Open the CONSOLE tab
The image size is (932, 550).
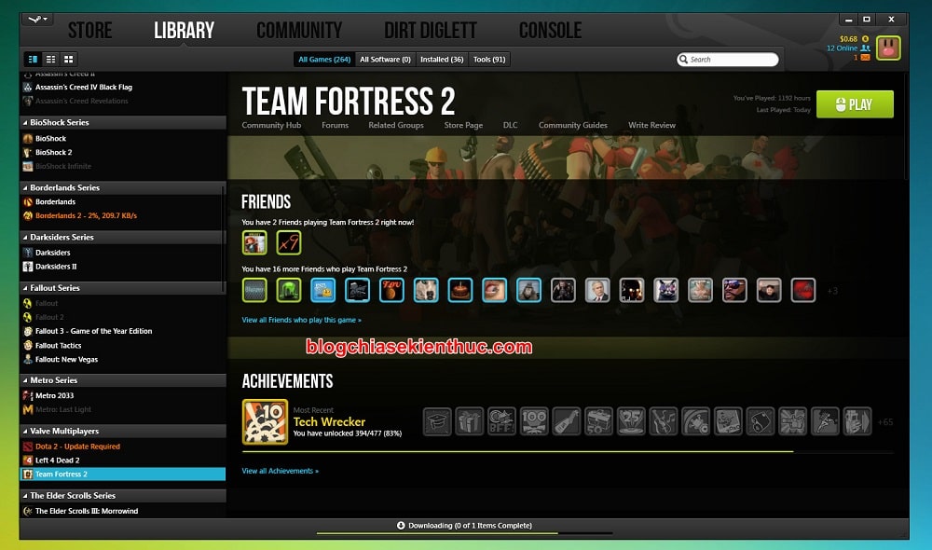click(x=551, y=31)
